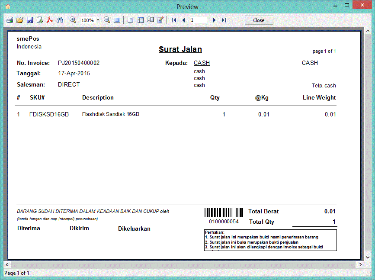
Task: Toggle the continuous page layout view
Action: [141, 20]
